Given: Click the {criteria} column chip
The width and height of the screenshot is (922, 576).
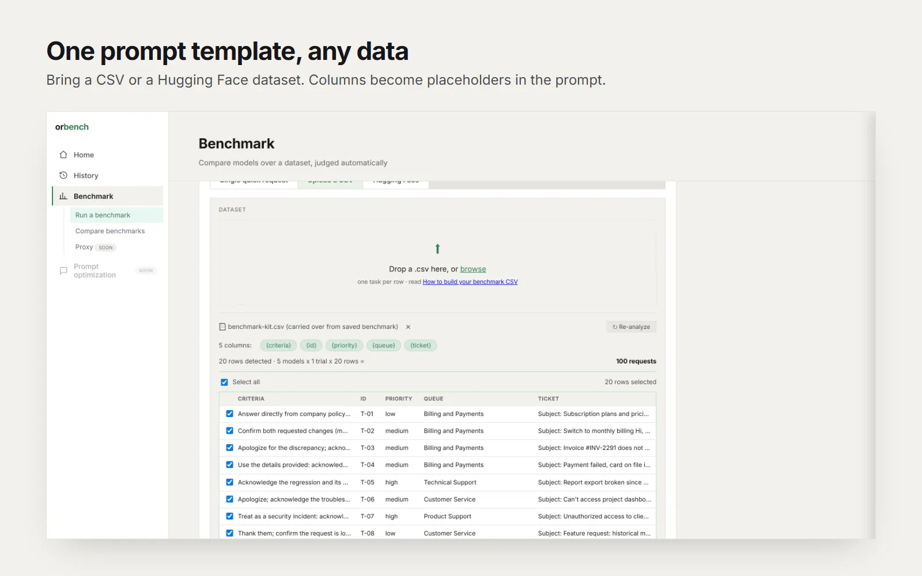Looking at the screenshot, I should (x=278, y=346).
